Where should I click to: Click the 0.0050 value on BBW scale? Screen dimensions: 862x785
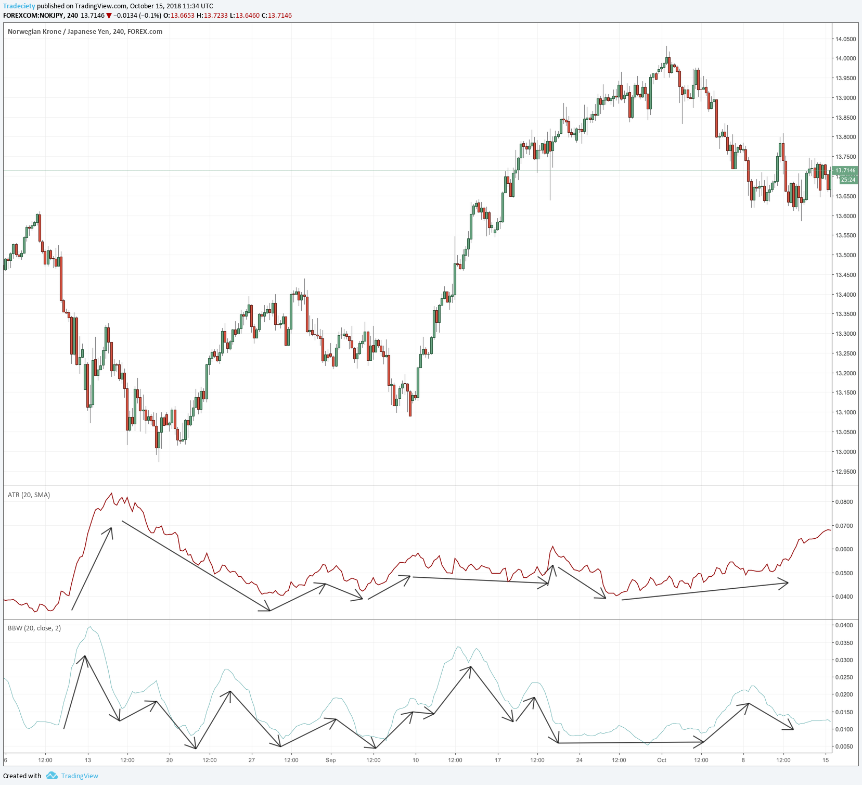[x=844, y=746]
